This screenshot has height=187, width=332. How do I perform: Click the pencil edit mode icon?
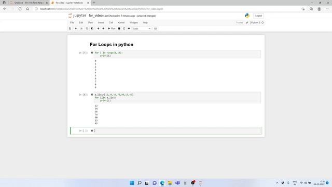tap(247, 22)
